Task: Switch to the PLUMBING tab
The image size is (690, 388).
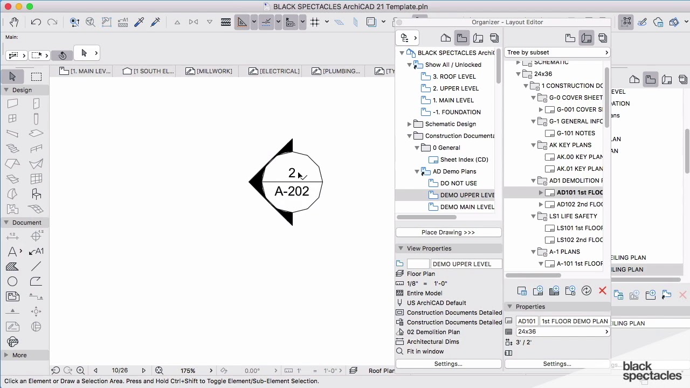Action: click(336, 71)
